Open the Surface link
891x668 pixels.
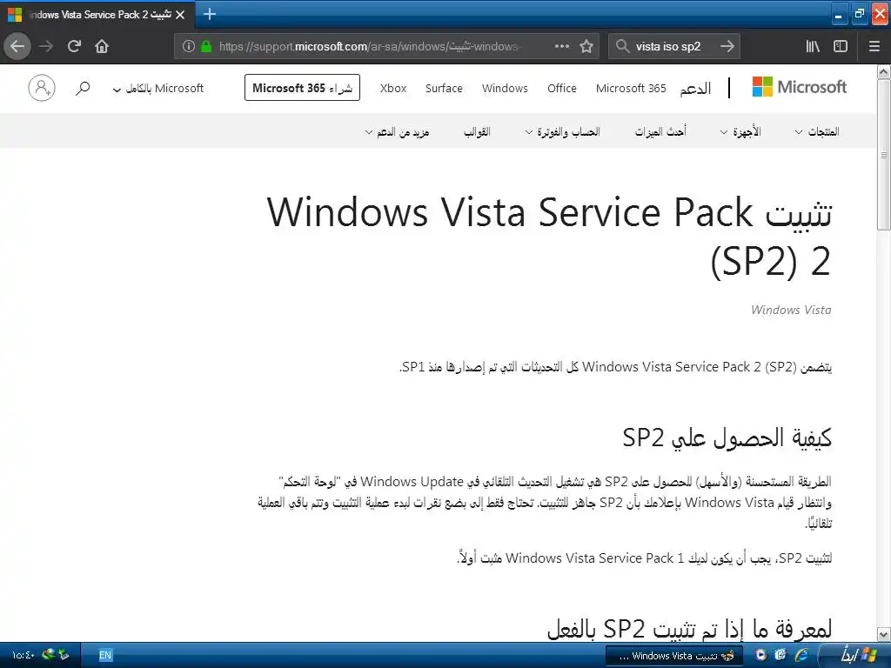[444, 89]
